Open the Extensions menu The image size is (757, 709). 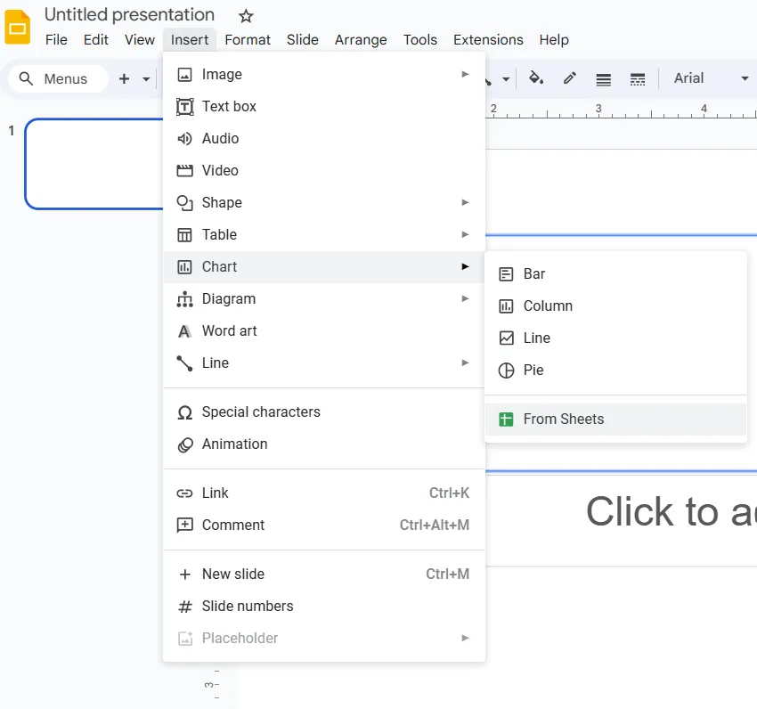click(x=488, y=40)
